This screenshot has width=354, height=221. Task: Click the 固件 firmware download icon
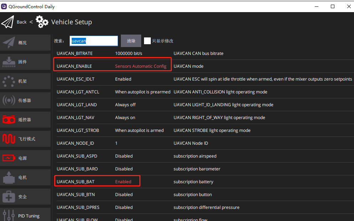pos(9,62)
